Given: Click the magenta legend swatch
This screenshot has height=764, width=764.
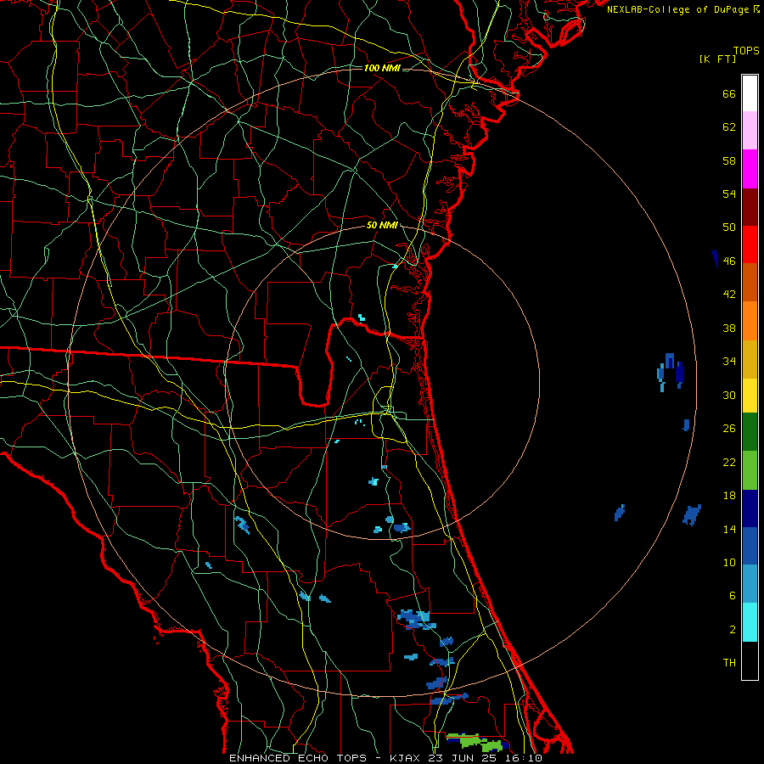Looking at the screenshot, I should [750, 169].
